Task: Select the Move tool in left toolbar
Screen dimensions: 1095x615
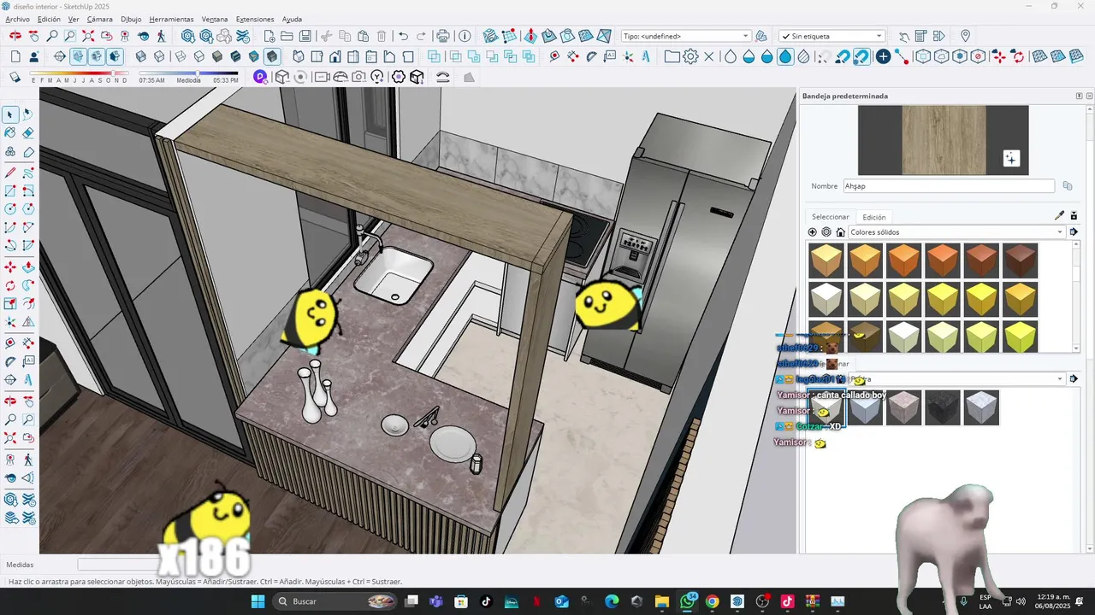Action: point(9,266)
